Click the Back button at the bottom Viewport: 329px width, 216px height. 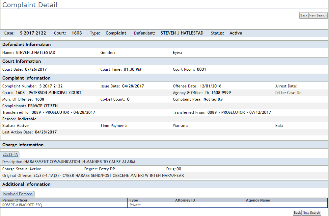[297, 212]
